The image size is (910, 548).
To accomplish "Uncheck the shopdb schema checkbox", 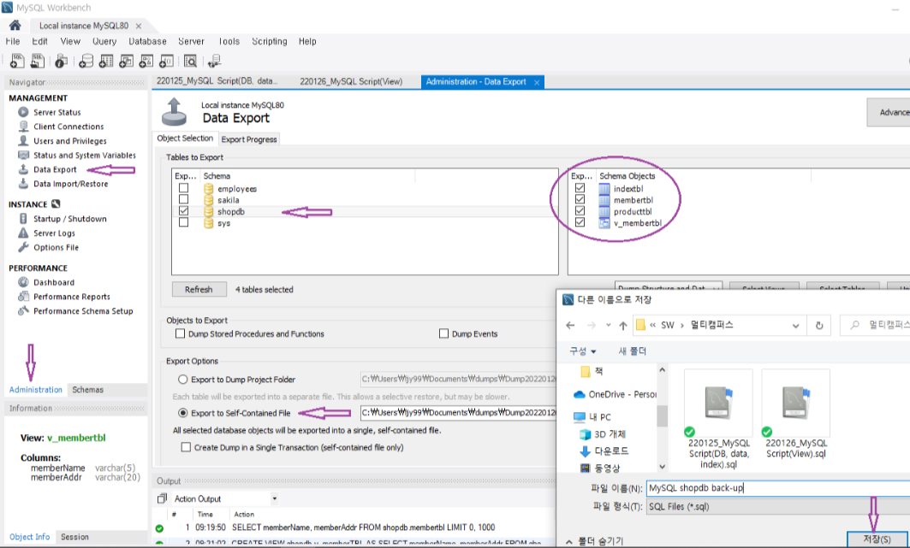I will [x=183, y=211].
